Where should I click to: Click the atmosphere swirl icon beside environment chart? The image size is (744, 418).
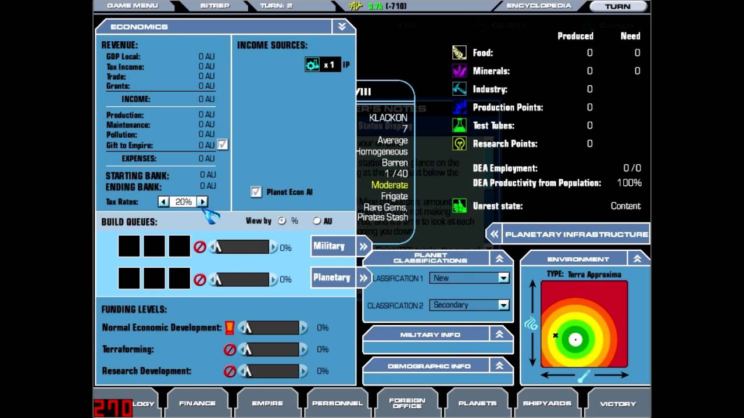(531, 323)
